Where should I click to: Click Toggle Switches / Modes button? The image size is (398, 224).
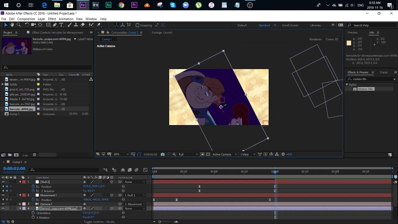pos(99,222)
